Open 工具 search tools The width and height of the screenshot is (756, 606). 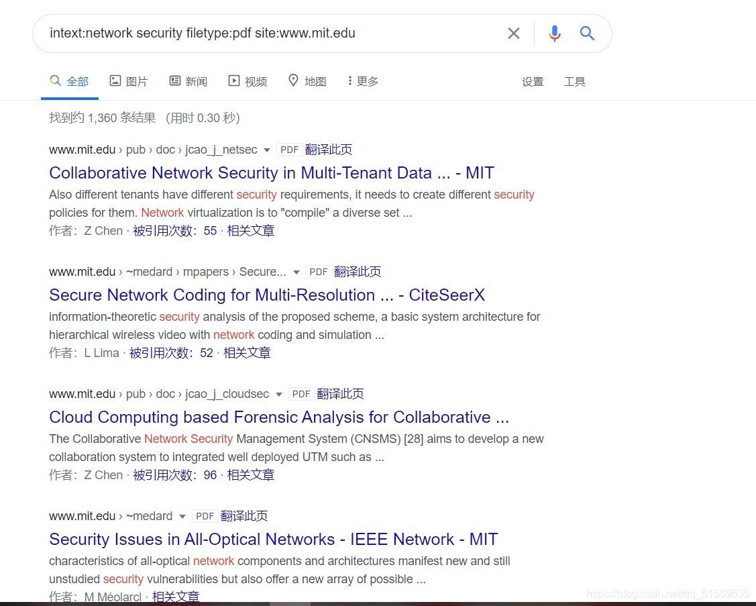pyautogui.click(x=574, y=82)
